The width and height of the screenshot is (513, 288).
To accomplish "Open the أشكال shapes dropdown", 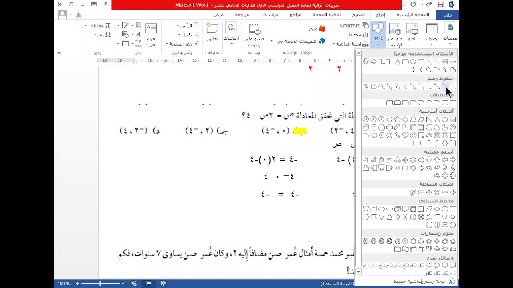I will click(x=378, y=35).
